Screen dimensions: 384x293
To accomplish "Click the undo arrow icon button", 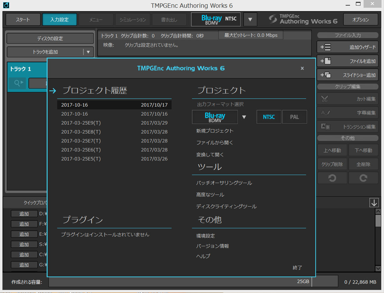I will pyautogui.click(x=332, y=178).
